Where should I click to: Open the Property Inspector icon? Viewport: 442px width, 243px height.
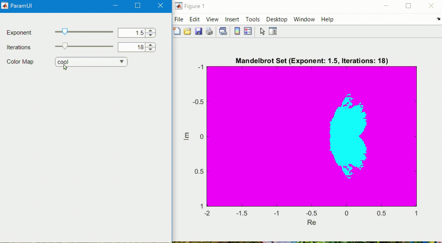(273, 31)
